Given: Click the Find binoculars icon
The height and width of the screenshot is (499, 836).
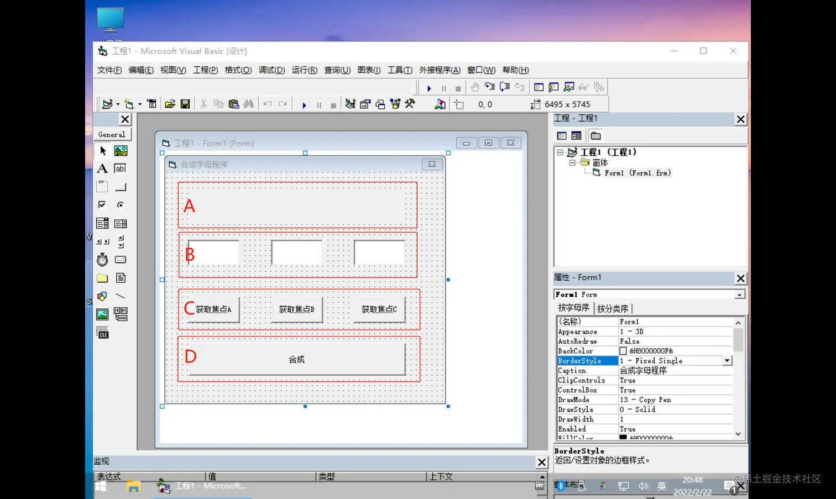Looking at the screenshot, I should 249,104.
